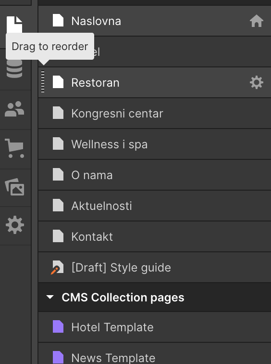Click the home icon beside Naslovna
Image resolution: width=271 pixels, height=364 pixels.
click(257, 21)
